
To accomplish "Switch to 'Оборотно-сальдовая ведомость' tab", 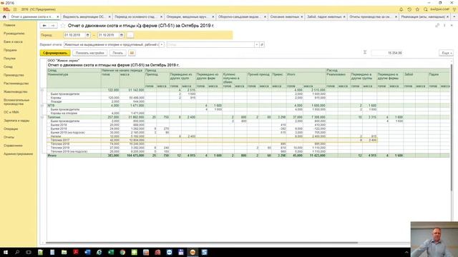I will click(x=238, y=17).
